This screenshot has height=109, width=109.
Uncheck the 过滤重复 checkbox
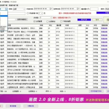click(34, 21)
